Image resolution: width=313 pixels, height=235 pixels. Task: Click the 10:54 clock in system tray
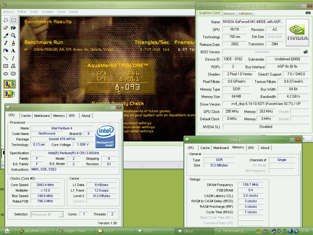305,231
